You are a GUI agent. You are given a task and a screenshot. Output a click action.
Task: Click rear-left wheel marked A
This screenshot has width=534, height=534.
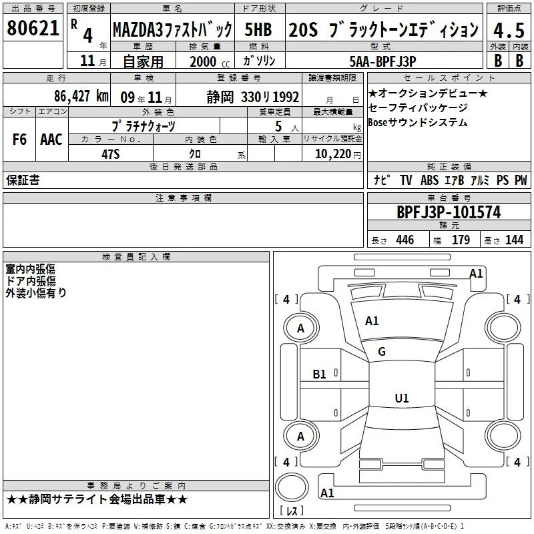[x=301, y=437]
